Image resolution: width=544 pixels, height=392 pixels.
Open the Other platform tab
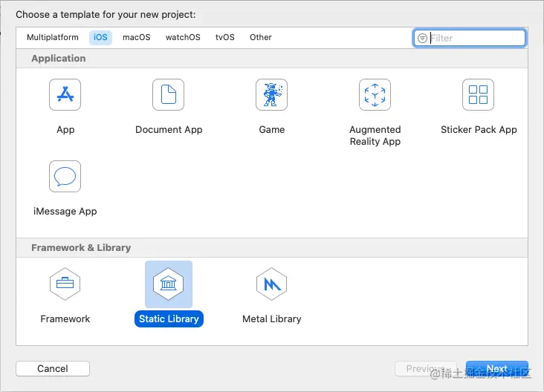(261, 37)
